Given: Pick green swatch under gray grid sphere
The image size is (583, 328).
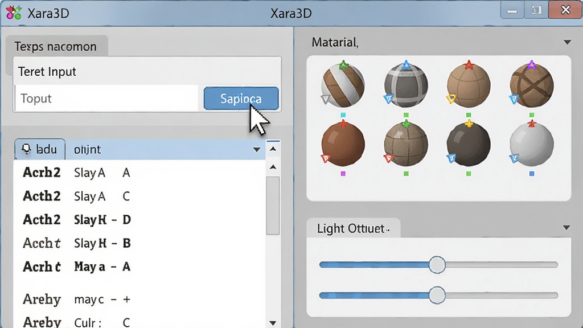Looking at the screenshot, I should tap(406, 115).
